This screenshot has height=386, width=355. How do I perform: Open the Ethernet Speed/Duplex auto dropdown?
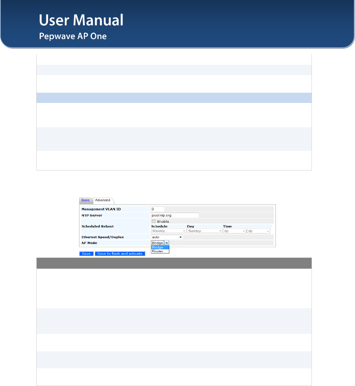tap(167, 237)
